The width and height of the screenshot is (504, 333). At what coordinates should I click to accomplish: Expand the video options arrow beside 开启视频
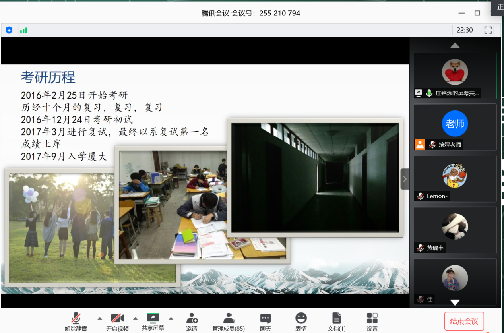point(135,318)
